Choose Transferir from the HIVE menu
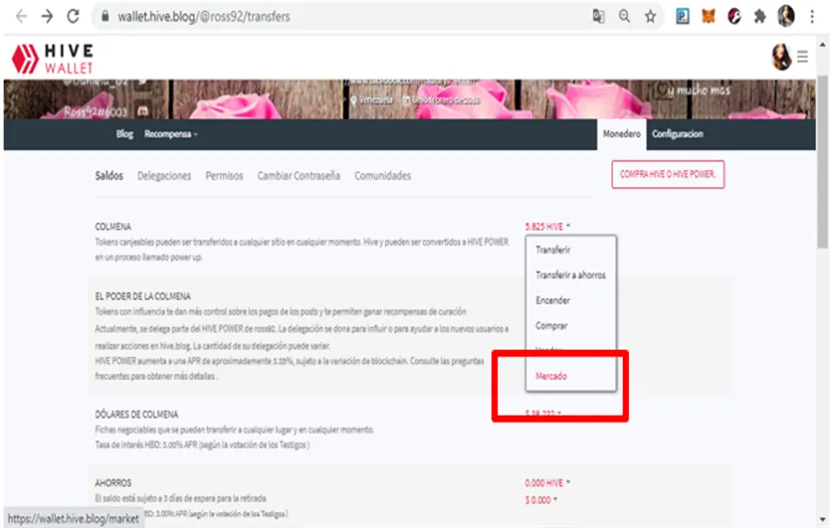This screenshot has height=528, width=830. [x=552, y=250]
